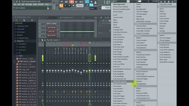Mute the DFFT6 channel in rack
This screenshot has width=189, height=106.
[x=40, y=24]
